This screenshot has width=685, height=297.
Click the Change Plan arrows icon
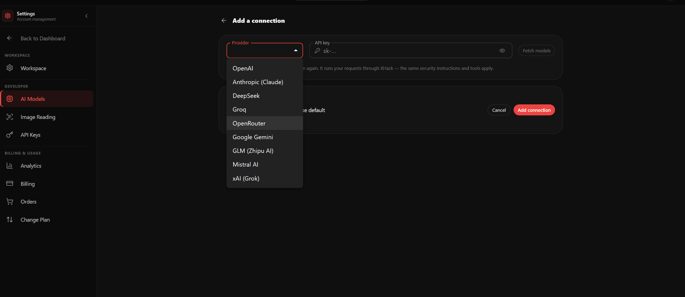coord(10,219)
